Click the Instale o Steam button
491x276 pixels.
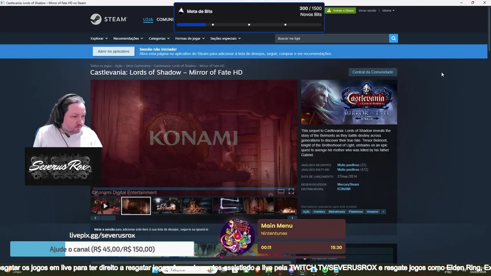(341, 10)
